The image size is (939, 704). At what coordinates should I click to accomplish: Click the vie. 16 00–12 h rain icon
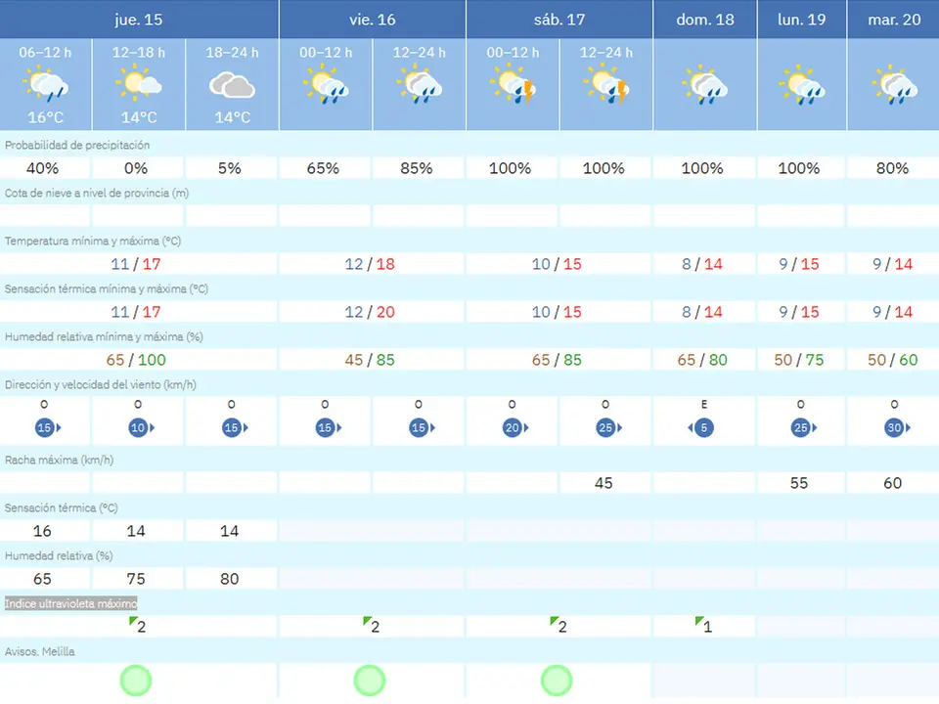pos(326,85)
